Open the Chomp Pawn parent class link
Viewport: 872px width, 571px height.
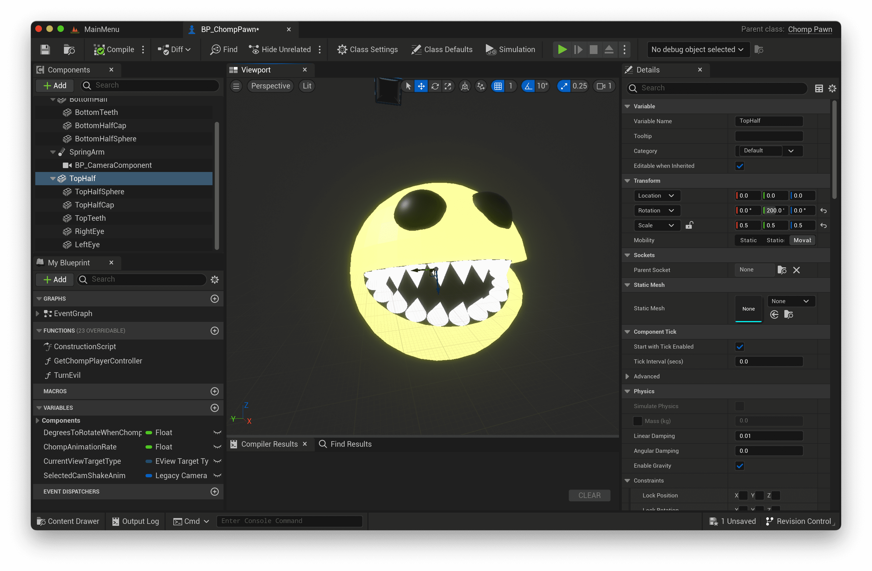pos(810,29)
